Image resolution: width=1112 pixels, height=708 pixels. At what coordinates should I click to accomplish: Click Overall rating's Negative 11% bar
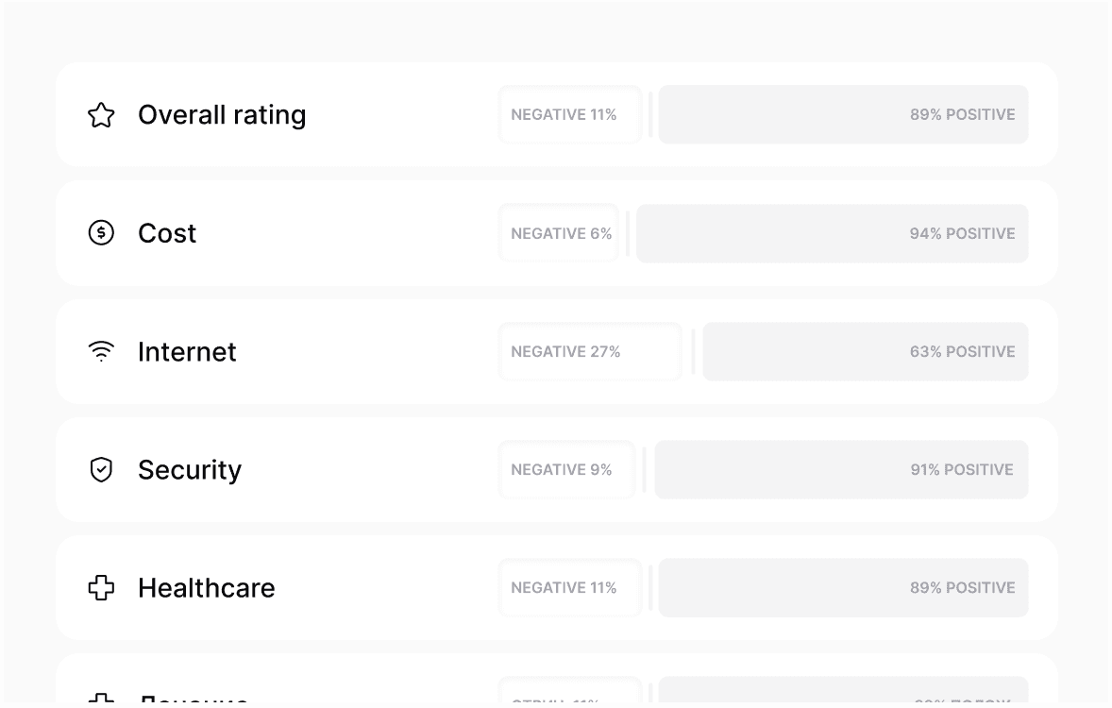point(570,115)
